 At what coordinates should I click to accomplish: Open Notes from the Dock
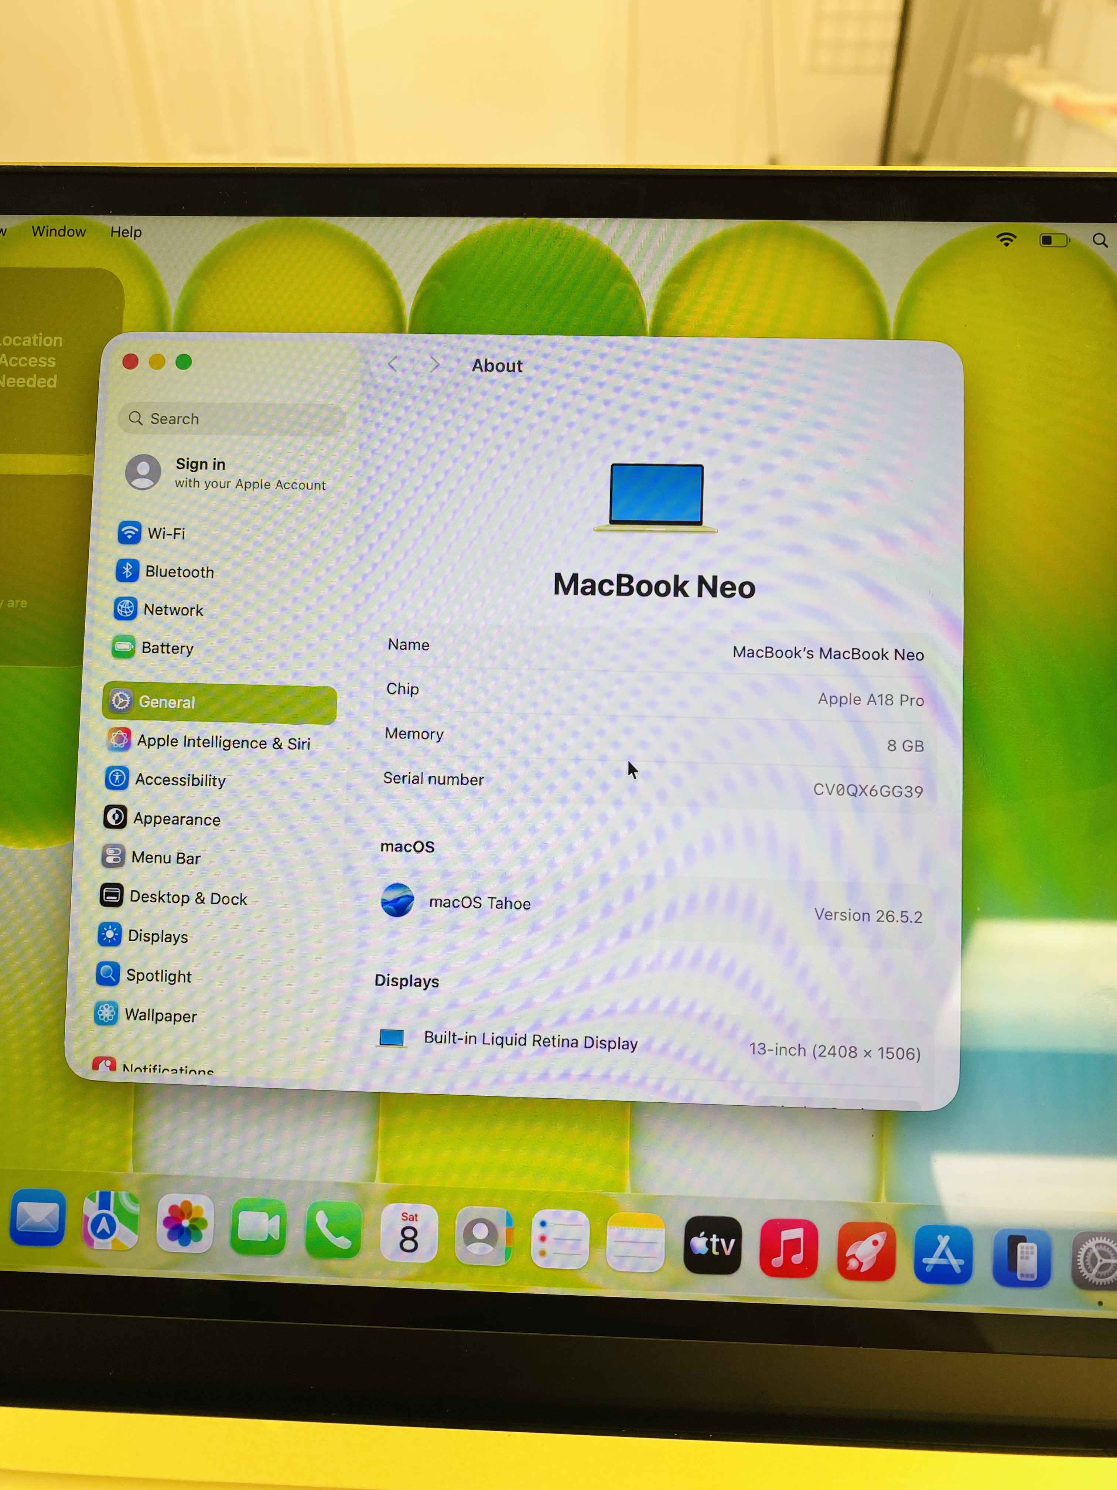pyautogui.click(x=636, y=1243)
